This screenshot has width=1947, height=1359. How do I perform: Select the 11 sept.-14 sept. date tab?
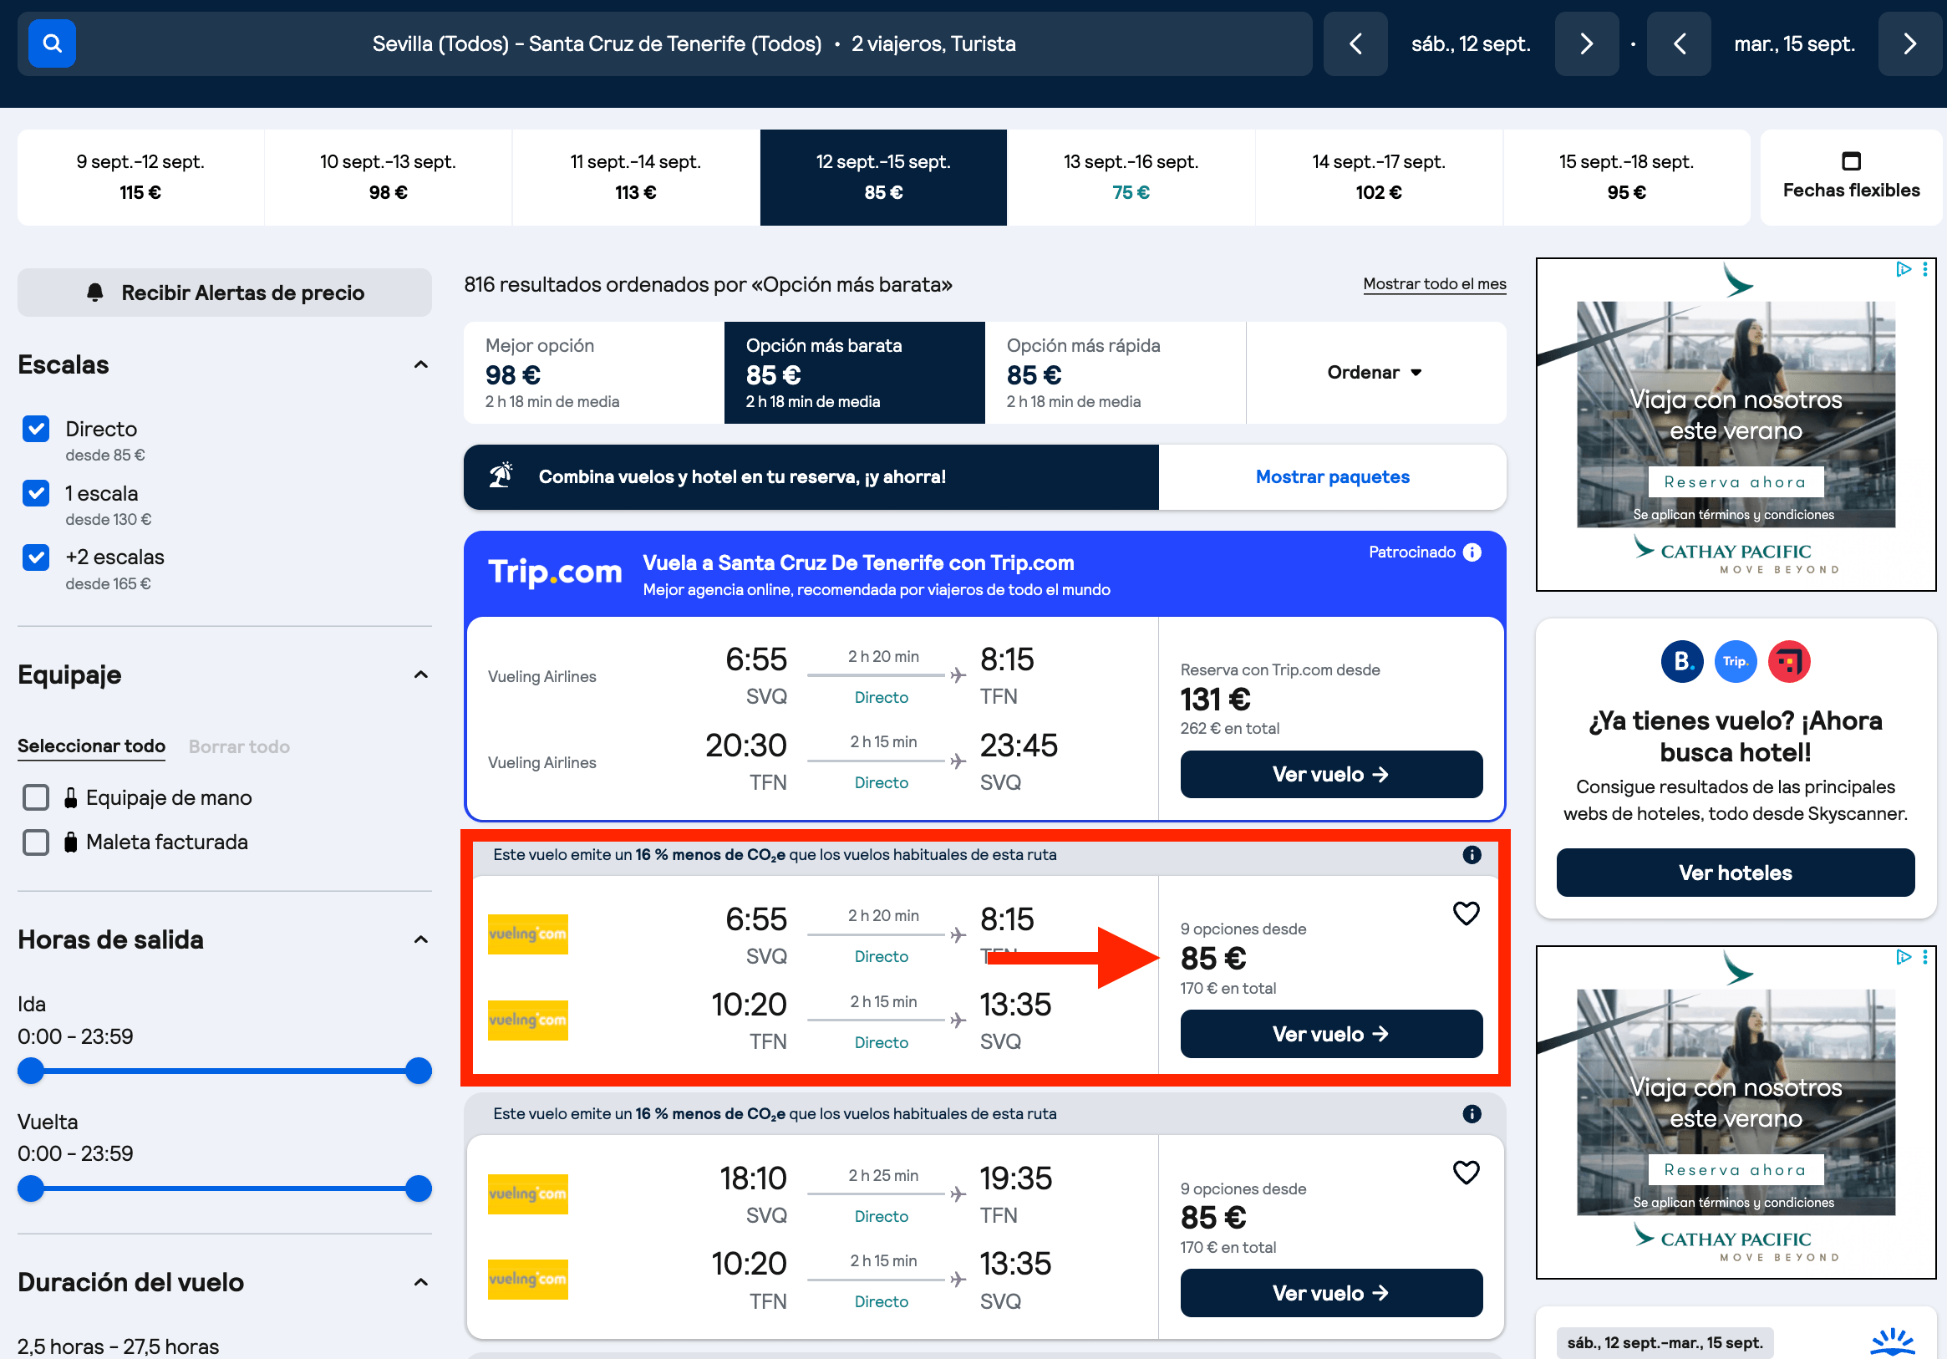[x=636, y=177]
